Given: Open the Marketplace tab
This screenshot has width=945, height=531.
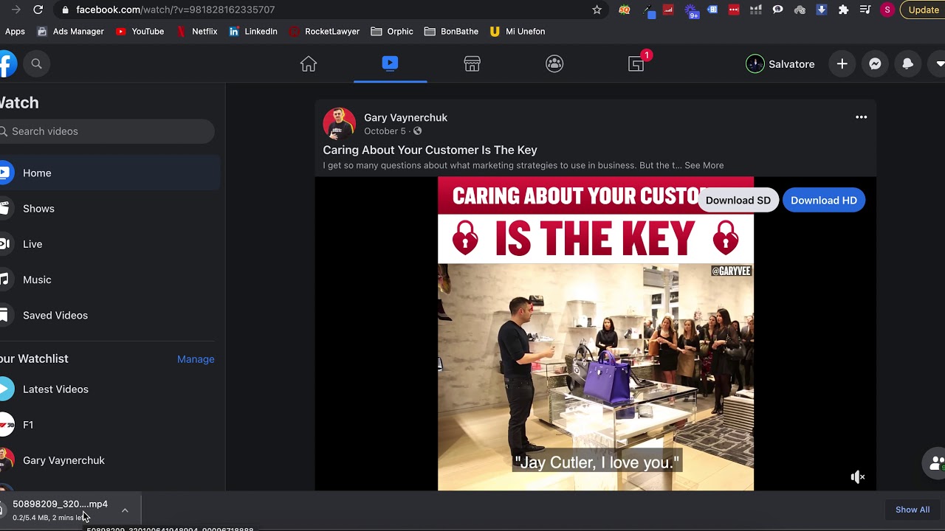Looking at the screenshot, I should click(472, 64).
